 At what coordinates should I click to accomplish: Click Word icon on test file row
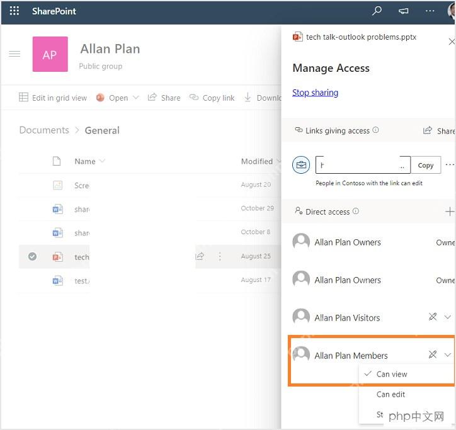pyautogui.click(x=57, y=281)
